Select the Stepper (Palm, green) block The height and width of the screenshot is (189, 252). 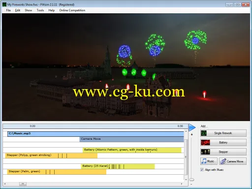[x=57, y=172]
